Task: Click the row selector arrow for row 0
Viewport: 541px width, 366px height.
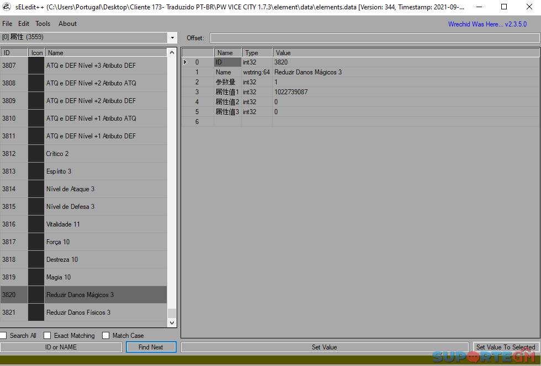Action: point(185,62)
